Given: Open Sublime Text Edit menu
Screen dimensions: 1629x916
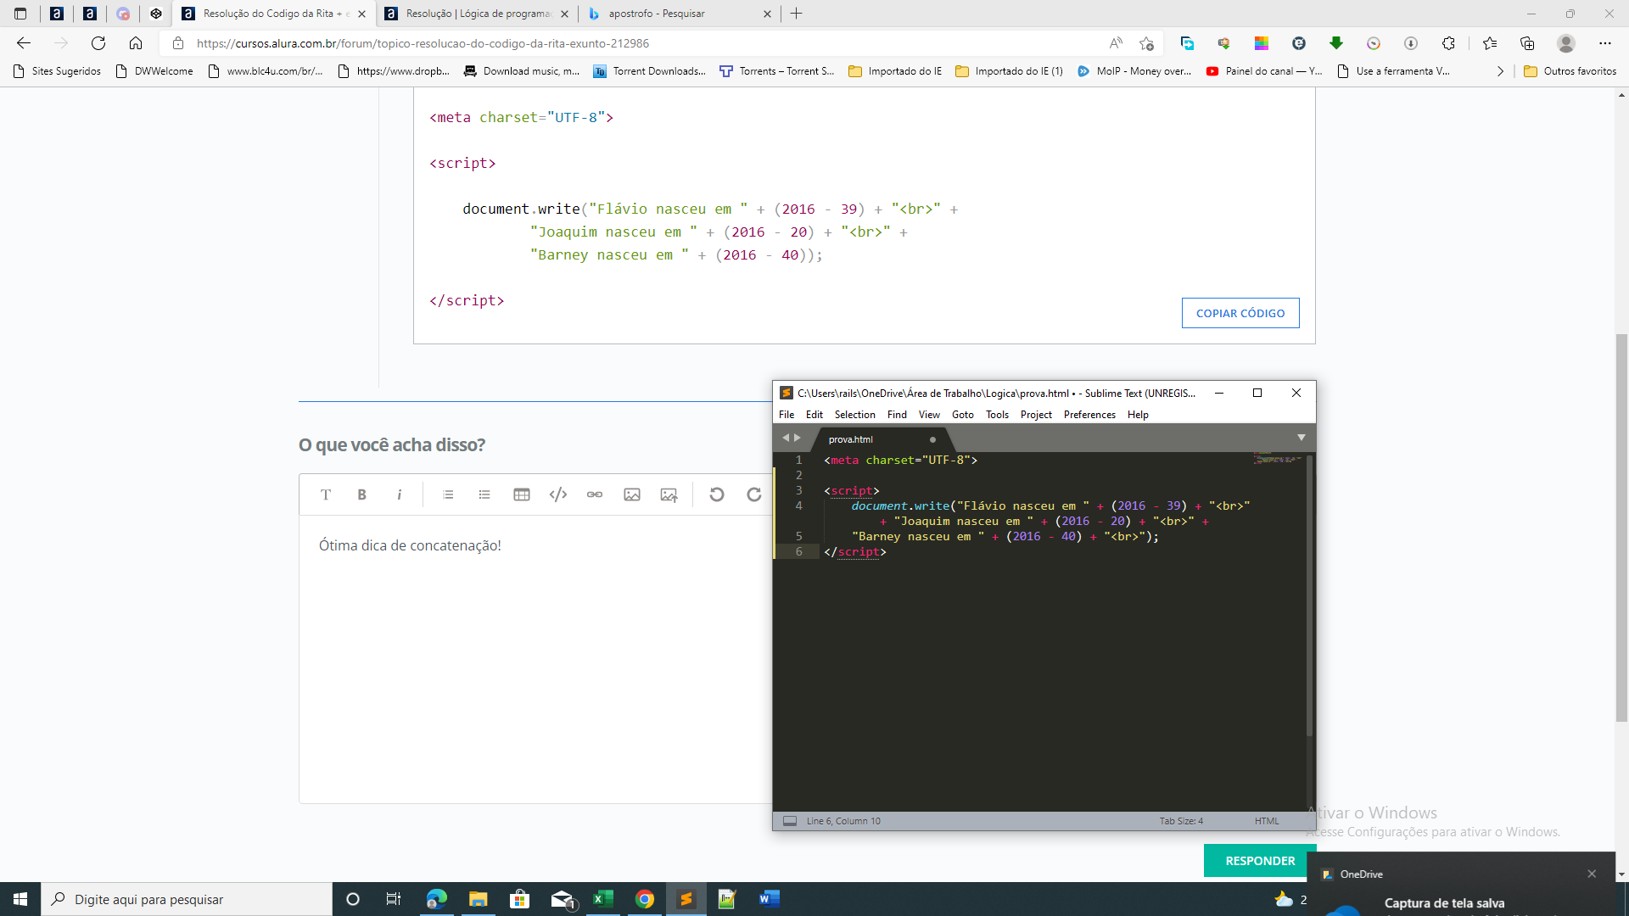Looking at the screenshot, I should click(814, 415).
